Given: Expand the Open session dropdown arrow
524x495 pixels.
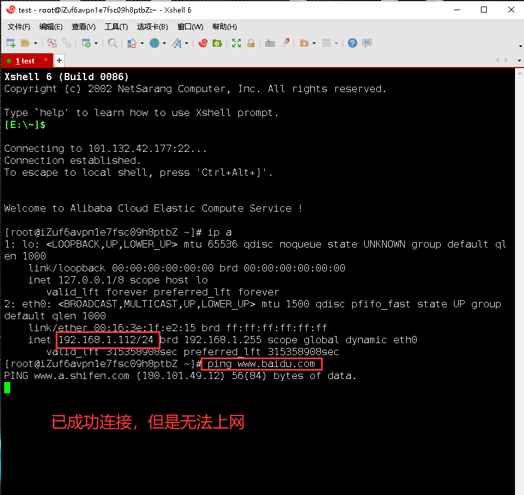Looking at the screenshot, I should point(35,44).
